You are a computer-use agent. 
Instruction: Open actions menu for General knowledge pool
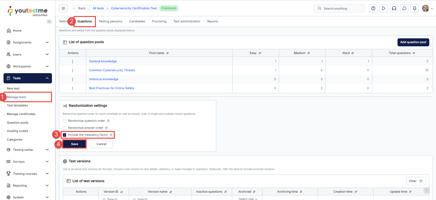(x=73, y=61)
